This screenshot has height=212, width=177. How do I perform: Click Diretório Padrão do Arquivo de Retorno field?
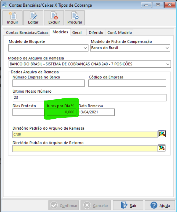pos(85,149)
